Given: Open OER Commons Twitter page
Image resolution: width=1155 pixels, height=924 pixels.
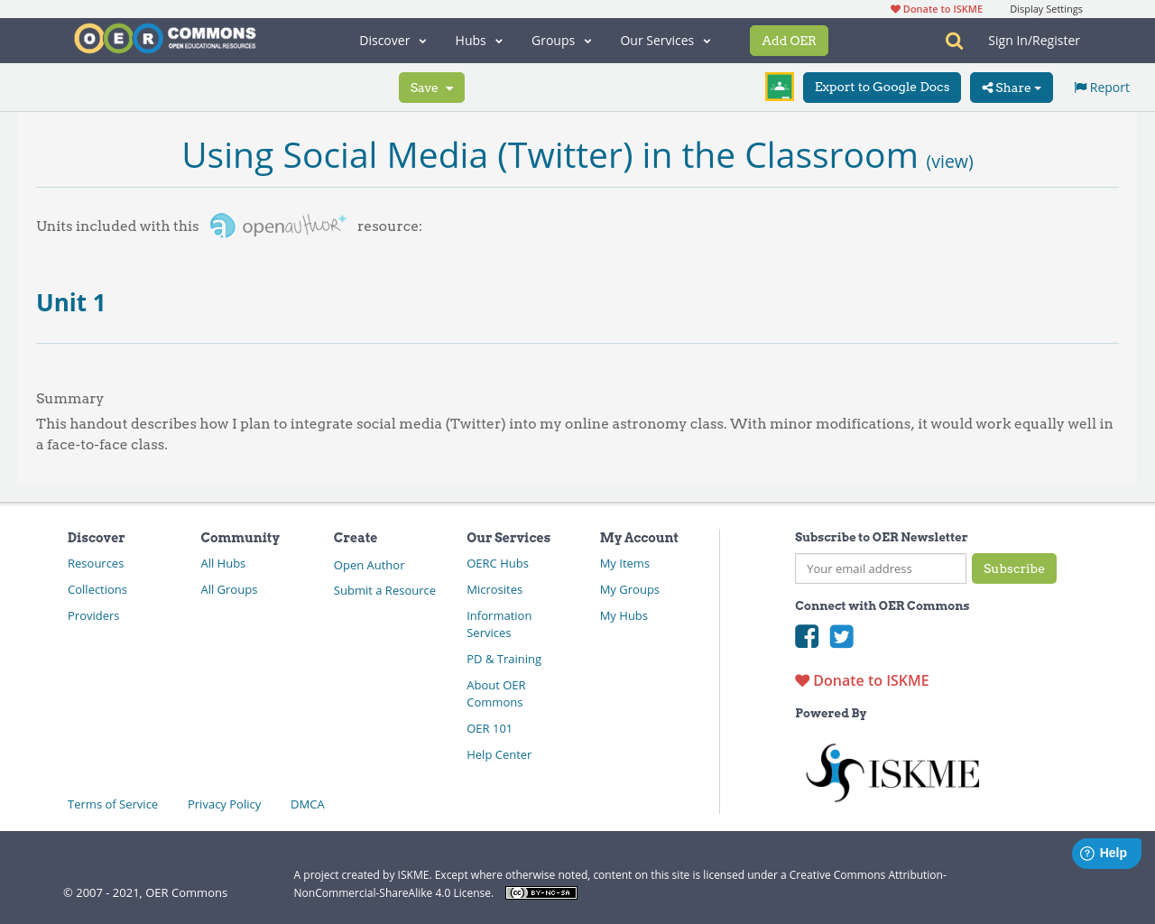Looking at the screenshot, I should (x=841, y=636).
